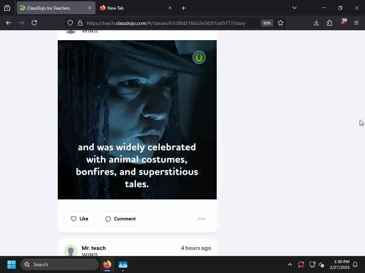This screenshot has height=273, width=365.
Task: Click the ClassDojo URL address field
Action: click(166, 23)
